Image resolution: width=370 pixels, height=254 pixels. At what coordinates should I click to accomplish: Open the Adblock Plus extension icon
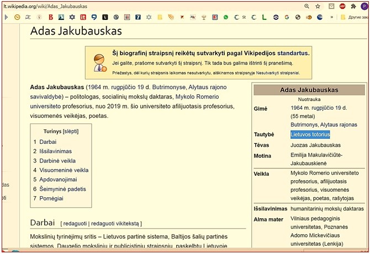point(342,6)
